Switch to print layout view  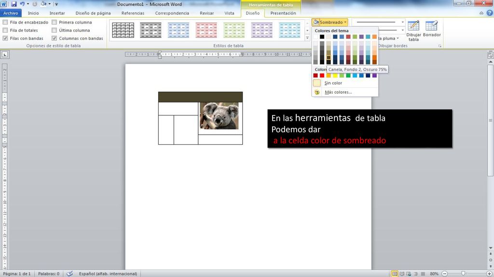point(395,274)
